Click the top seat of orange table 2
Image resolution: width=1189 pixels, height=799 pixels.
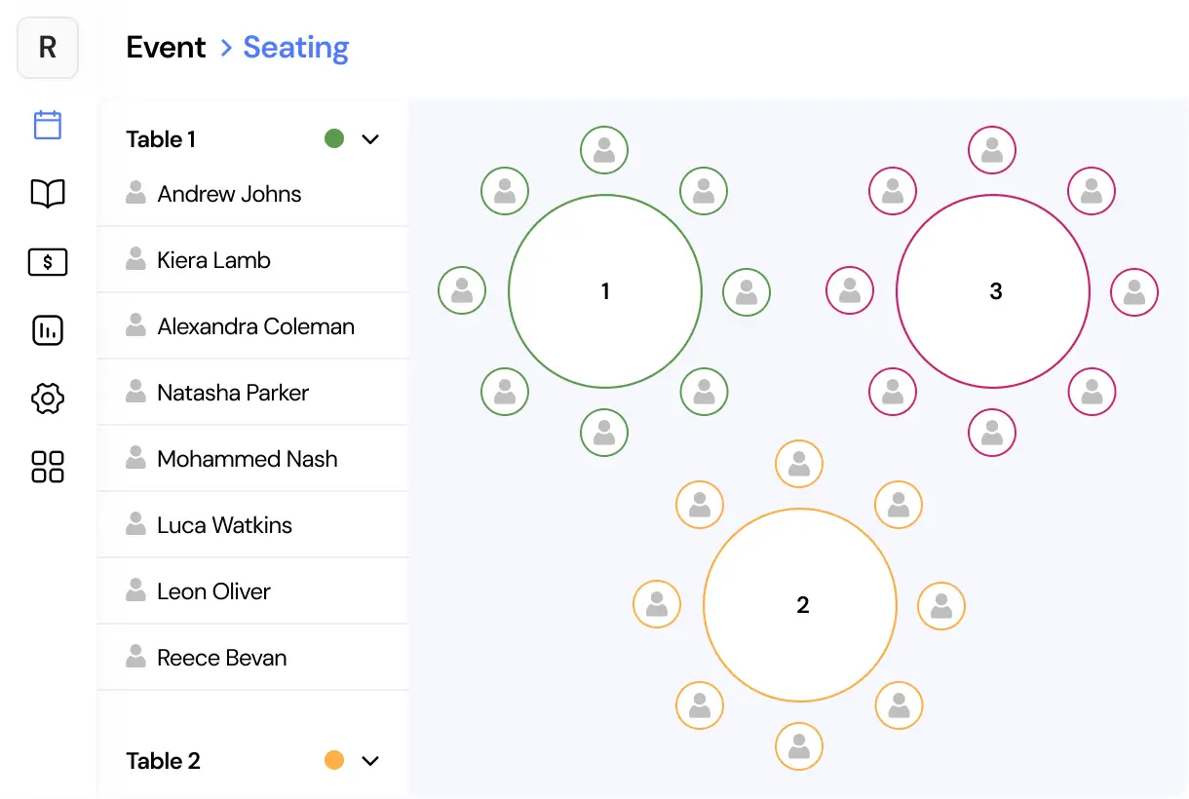point(799,464)
